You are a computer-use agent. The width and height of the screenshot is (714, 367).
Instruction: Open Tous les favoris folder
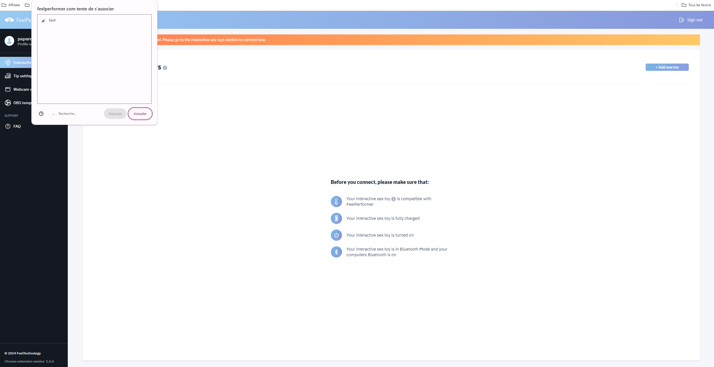[x=696, y=5]
